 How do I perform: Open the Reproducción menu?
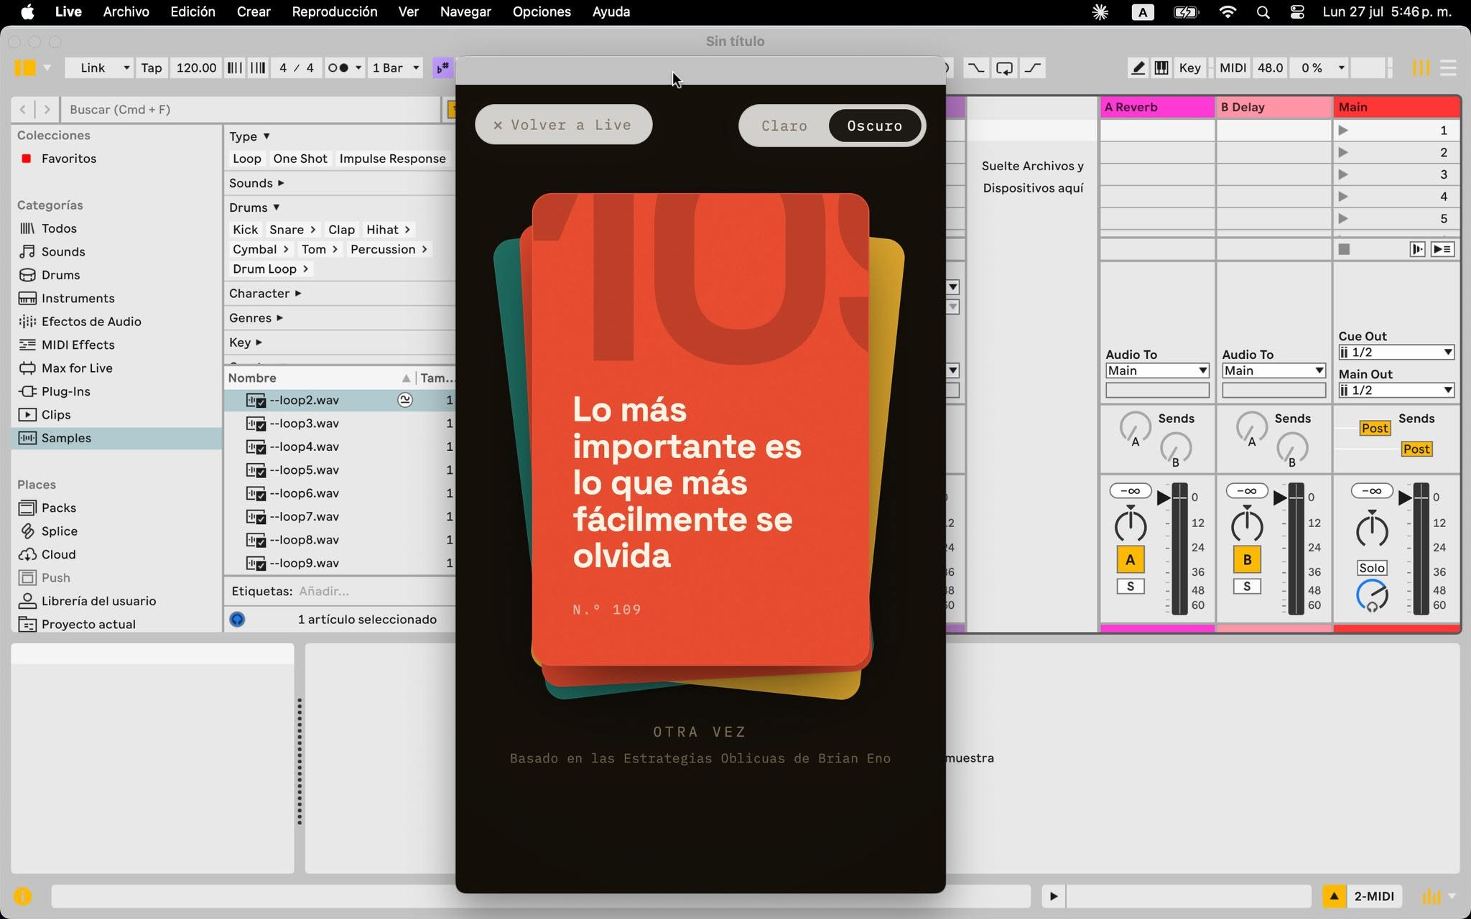tap(334, 11)
